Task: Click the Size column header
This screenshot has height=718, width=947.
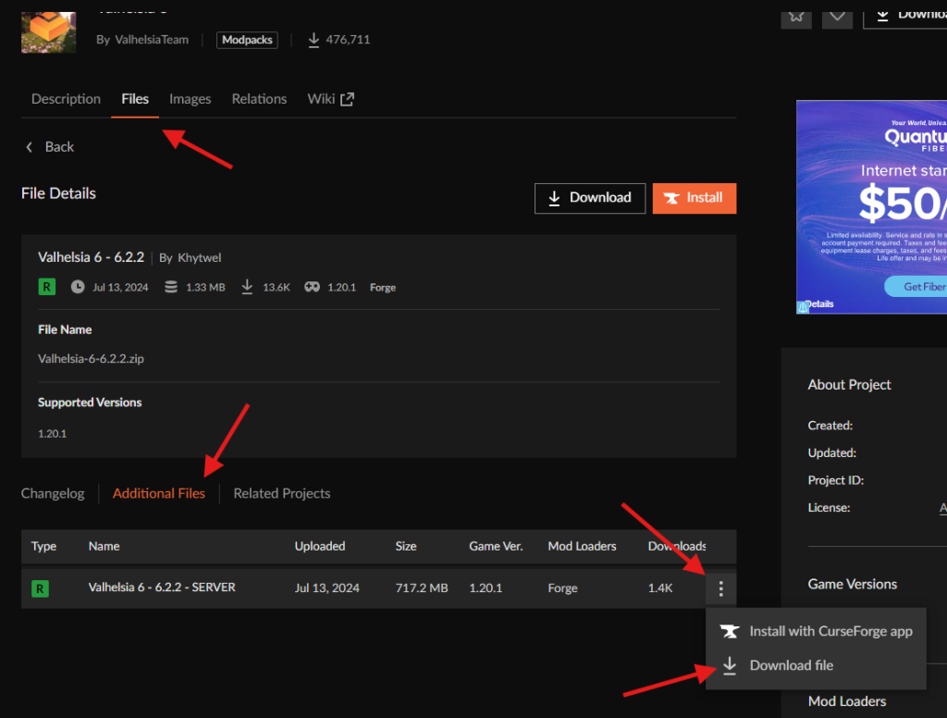Action: 406,546
